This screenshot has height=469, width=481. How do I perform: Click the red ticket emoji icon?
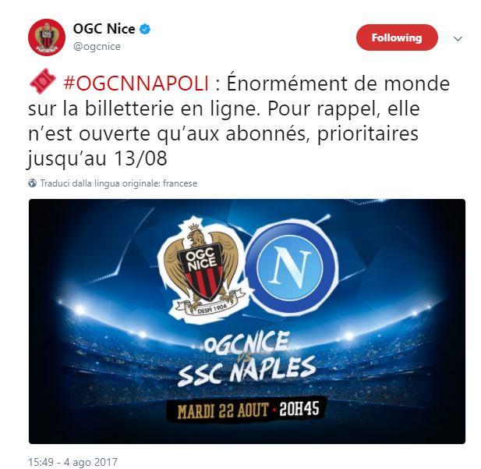tap(42, 81)
